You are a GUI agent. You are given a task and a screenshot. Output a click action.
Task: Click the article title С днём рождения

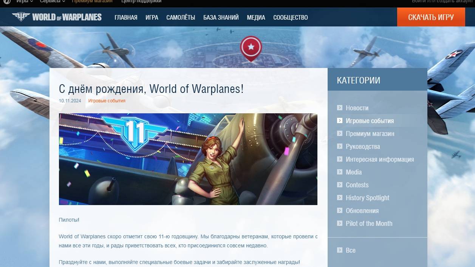(x=151, y=89)
